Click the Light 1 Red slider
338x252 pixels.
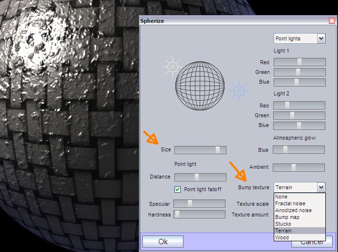[300, 62]
